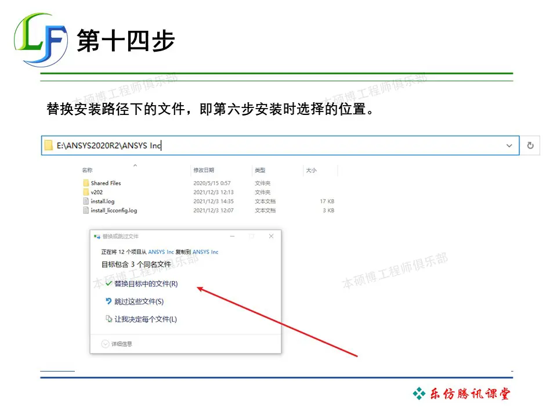Click the address path E:\ANSYS2020R2\ANSYS Inc field
The width and height of the screenshot is (557, 418).
pos(280,145)
